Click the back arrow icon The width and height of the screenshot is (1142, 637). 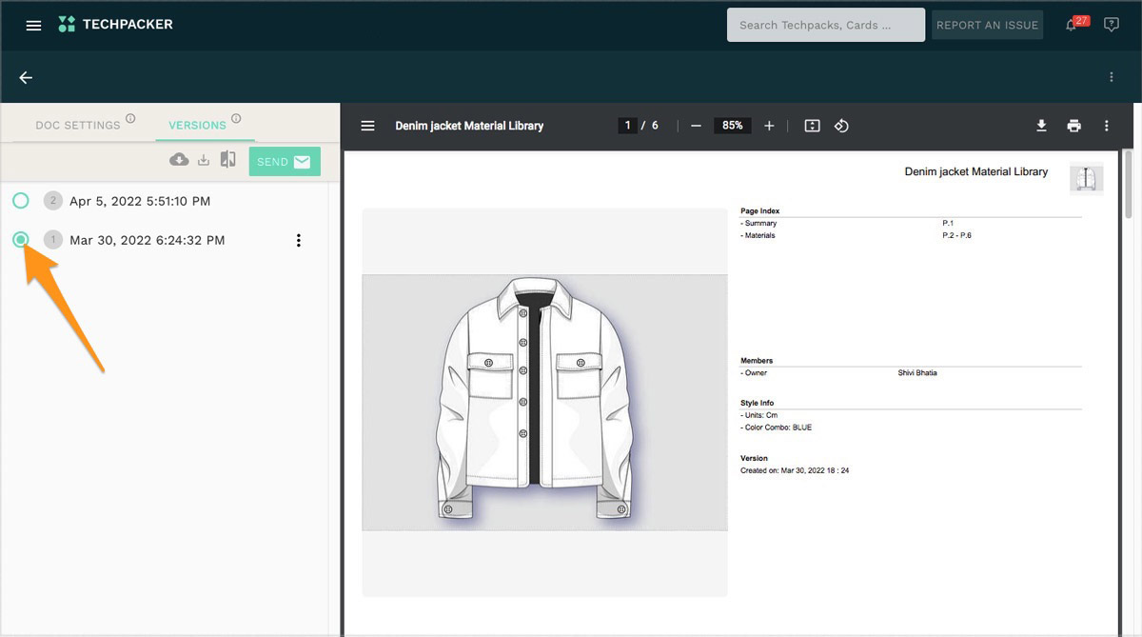pyautogui.click(x=26, y=77)
